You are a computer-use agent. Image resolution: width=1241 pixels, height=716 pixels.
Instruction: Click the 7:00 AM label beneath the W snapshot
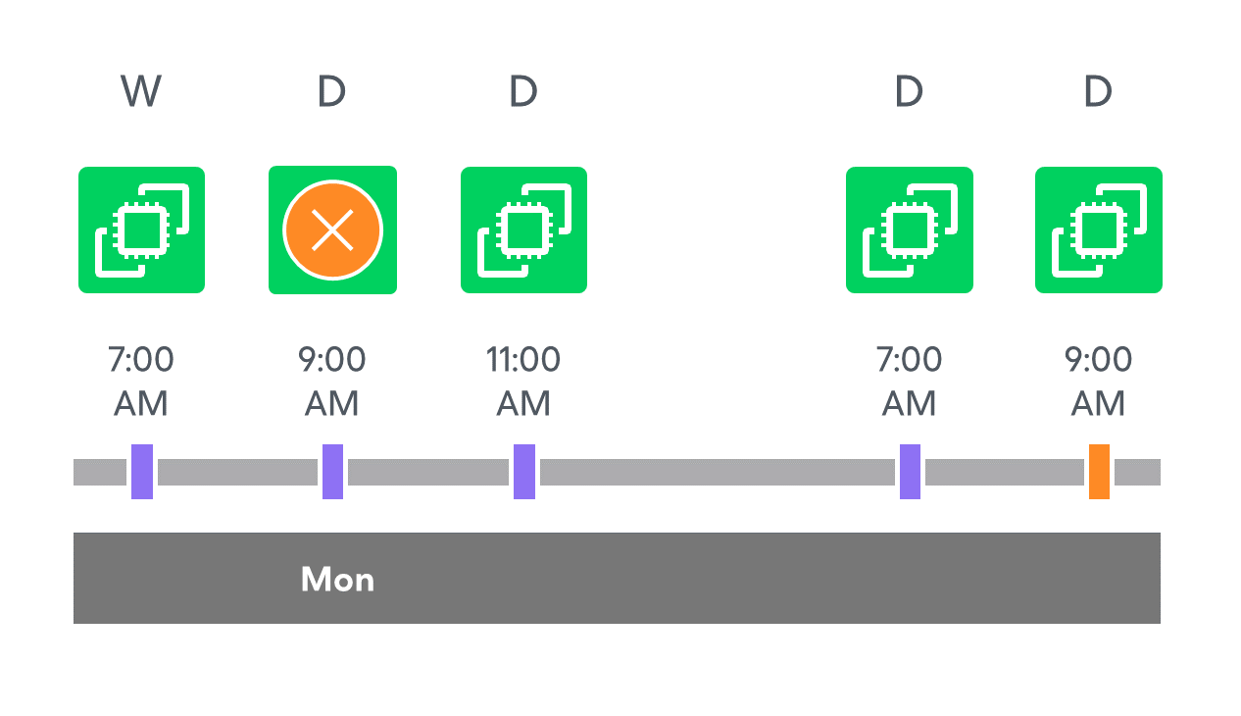pyautogui.click(x=141, y=382)
